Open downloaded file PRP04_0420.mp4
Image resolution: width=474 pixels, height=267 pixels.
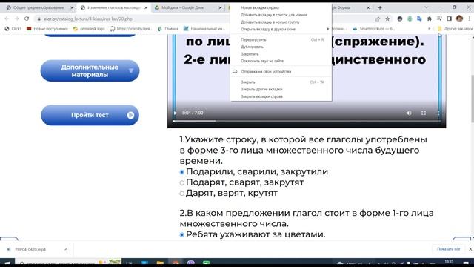30,249
